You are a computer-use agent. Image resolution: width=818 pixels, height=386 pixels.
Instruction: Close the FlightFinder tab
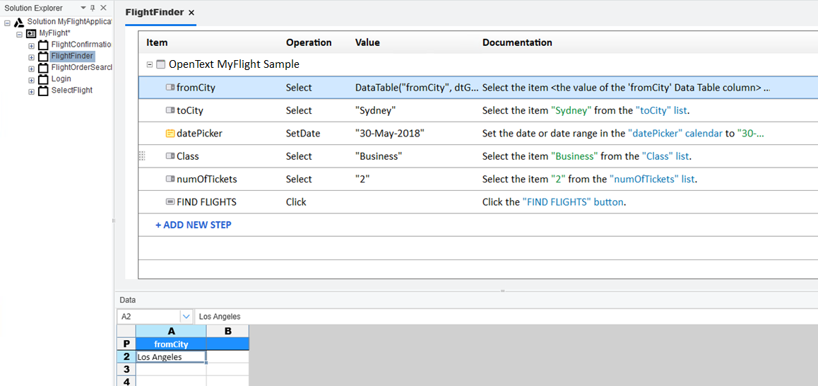(x=191, y=13)
